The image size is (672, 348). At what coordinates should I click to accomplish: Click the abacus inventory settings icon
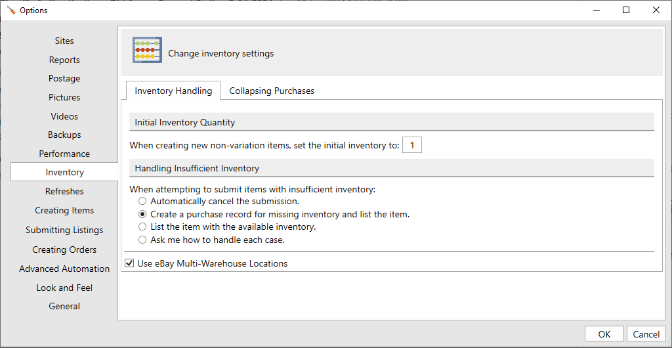pyautogui.click(x=147, y=51)
